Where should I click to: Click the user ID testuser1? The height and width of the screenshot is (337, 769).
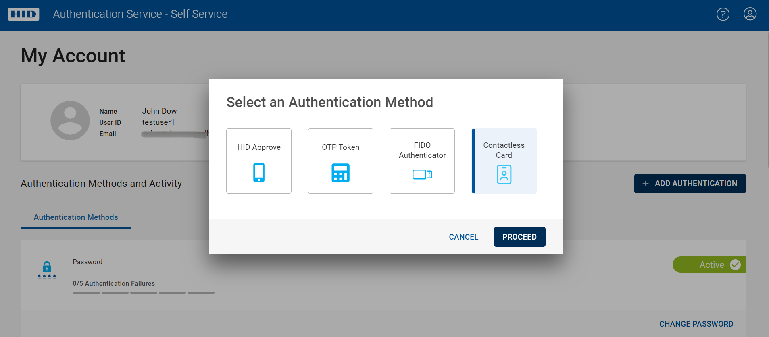tap(158, 122)
